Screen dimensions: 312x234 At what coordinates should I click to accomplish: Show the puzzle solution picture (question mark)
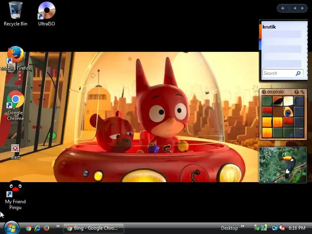[296, 92]
